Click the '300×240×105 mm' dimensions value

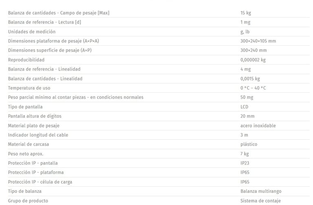click(258, 41)
